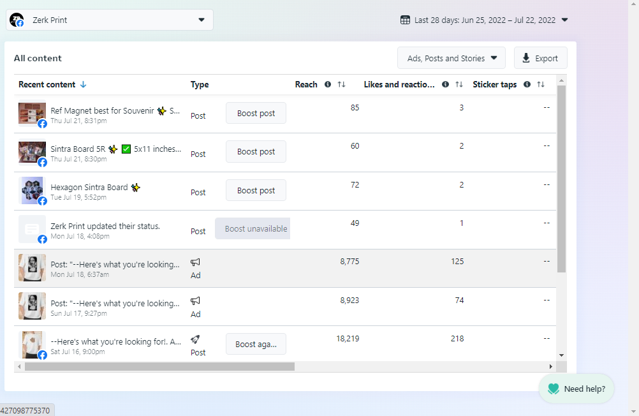639x416 pixels.
Task: Click the browser page scrollbar down arrow
Action: [633, 411]
